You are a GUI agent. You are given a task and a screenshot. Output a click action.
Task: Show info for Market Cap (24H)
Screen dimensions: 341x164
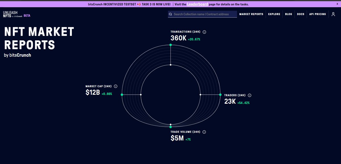point(115,86)
